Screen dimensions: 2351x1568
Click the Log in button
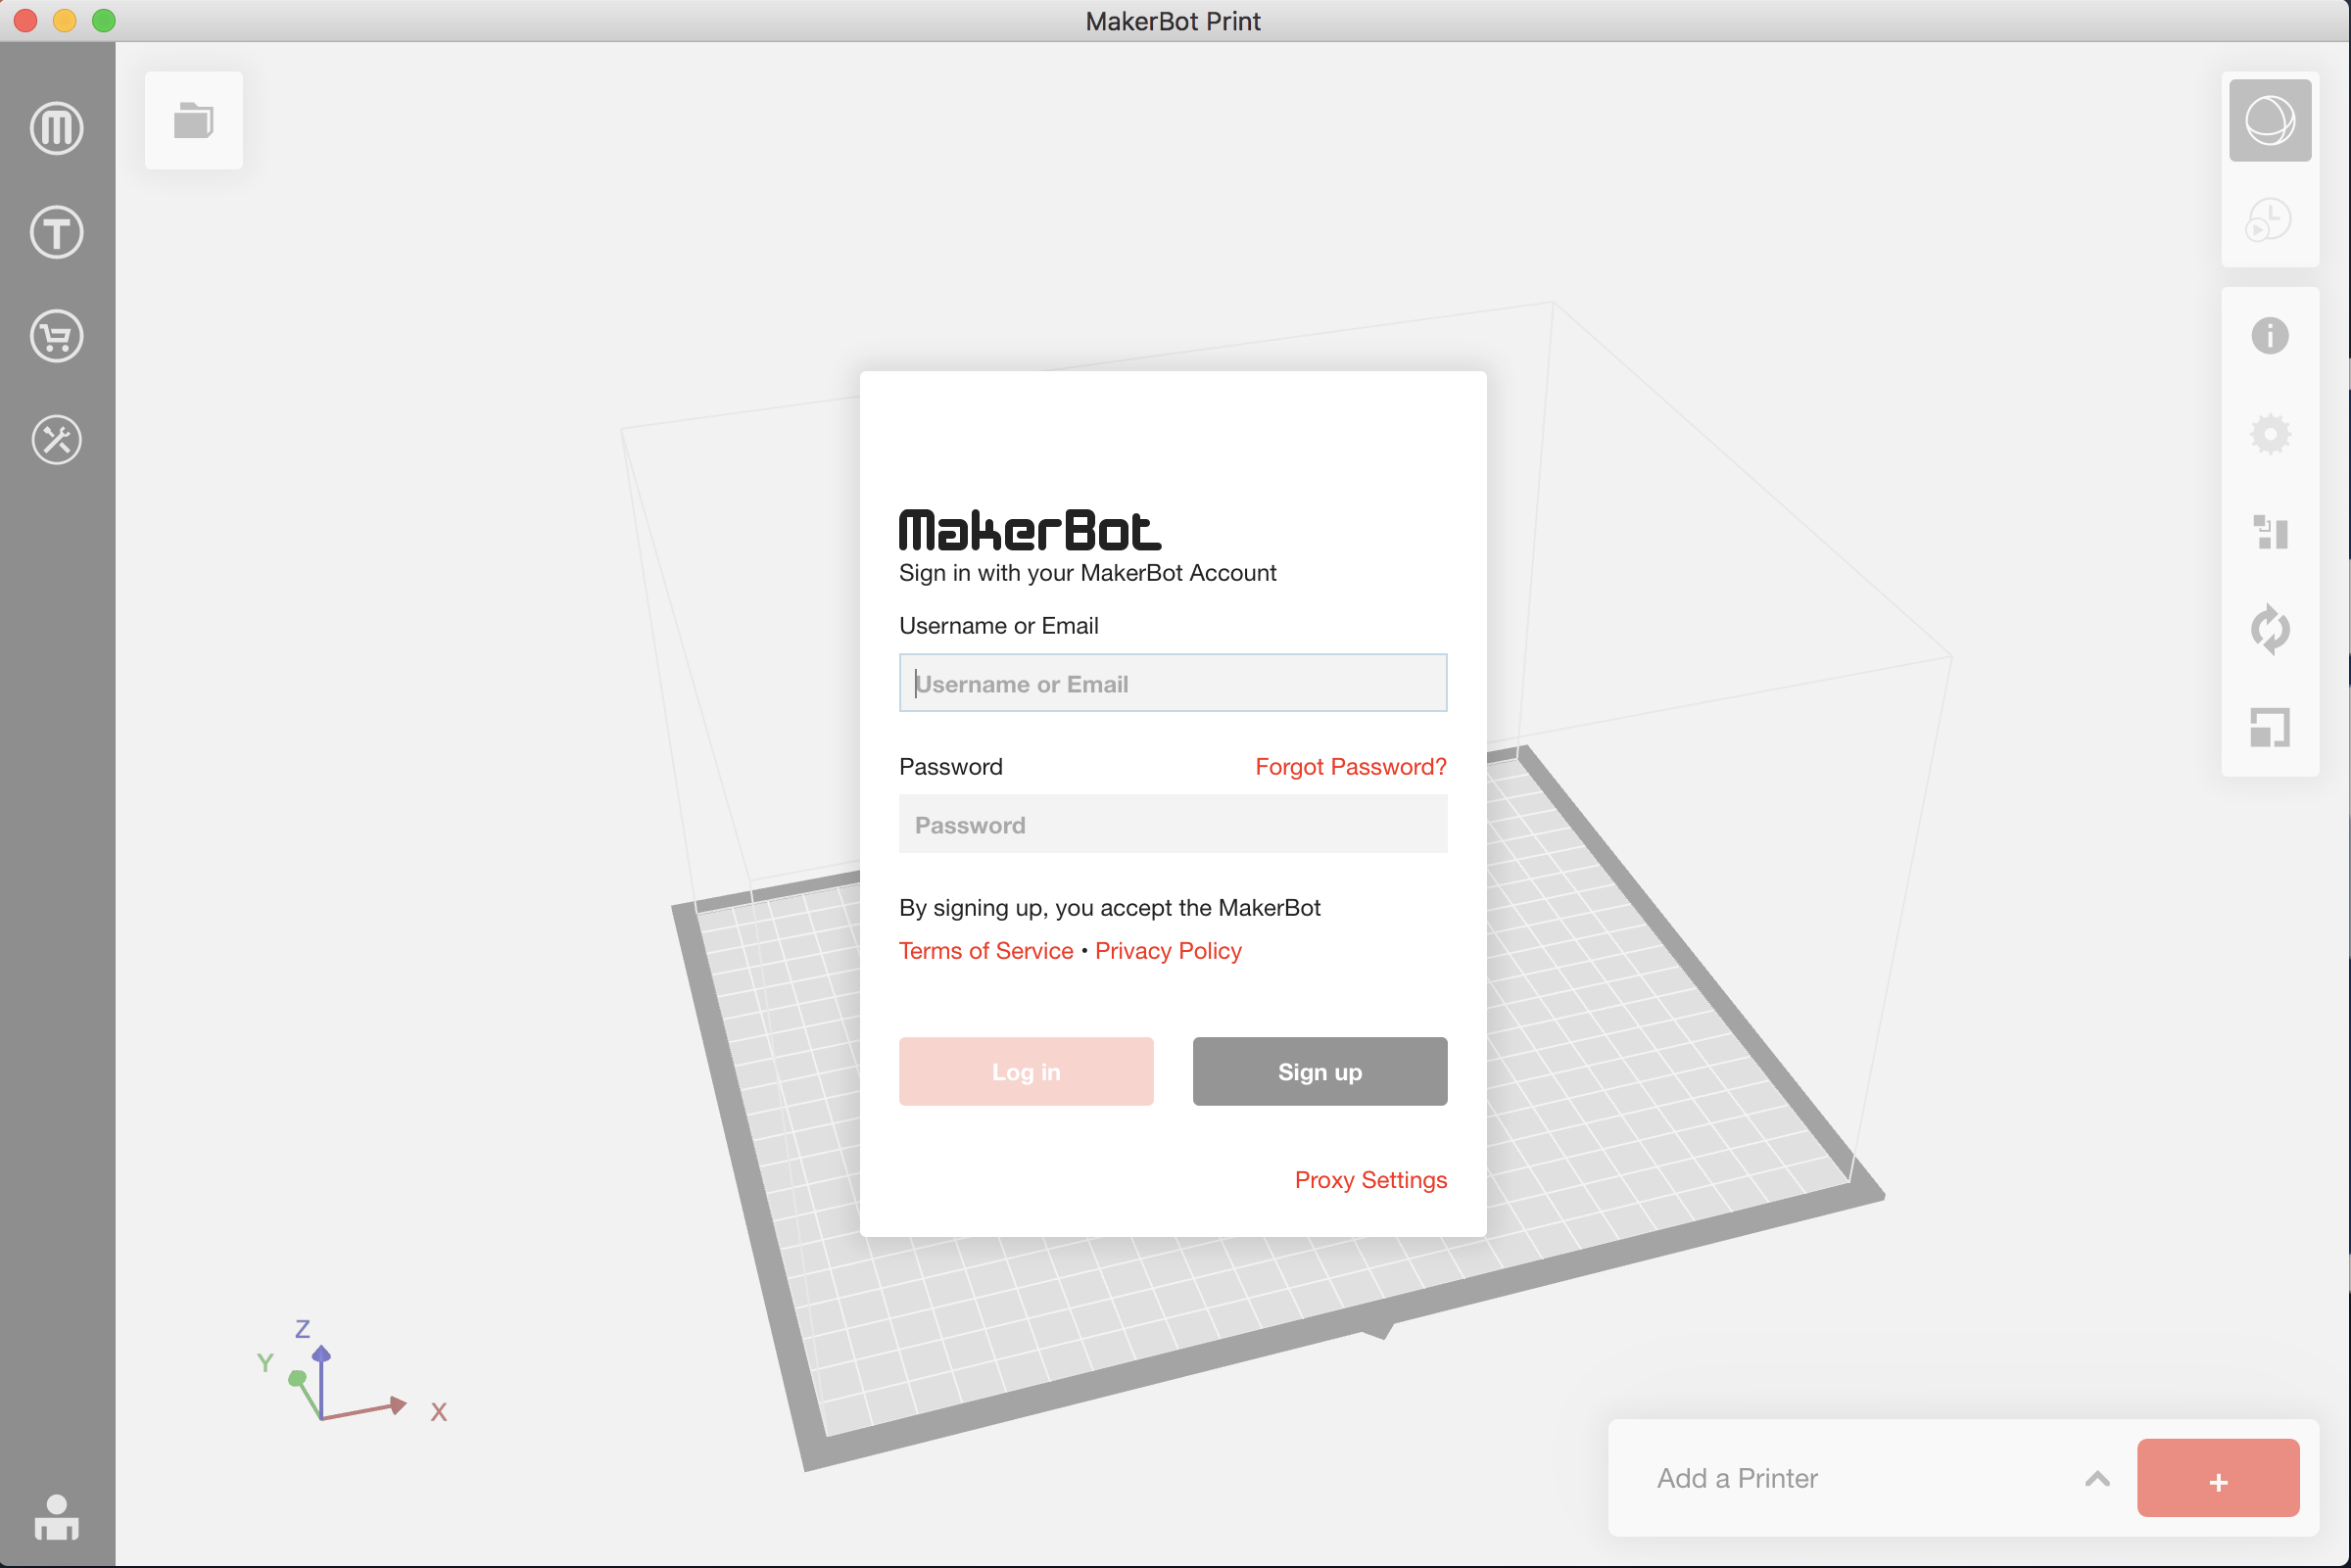pos(1025,1071)
